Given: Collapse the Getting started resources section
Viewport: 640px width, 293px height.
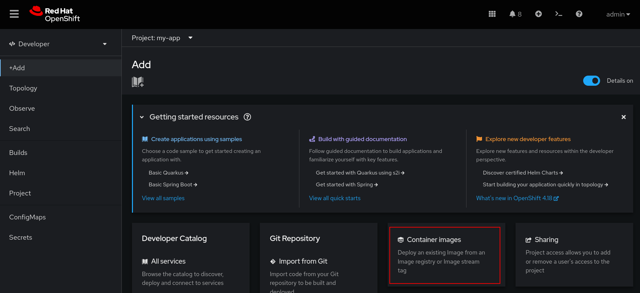Looking at the screenshot, I should pyautogui.click(x=142, y=117).
